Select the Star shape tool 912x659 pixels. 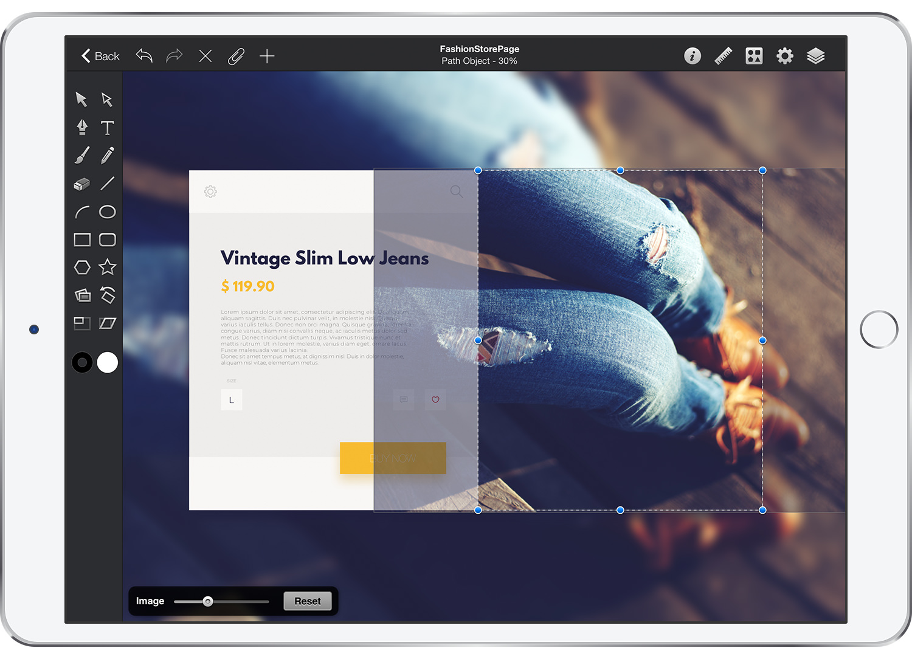[108, 267]
